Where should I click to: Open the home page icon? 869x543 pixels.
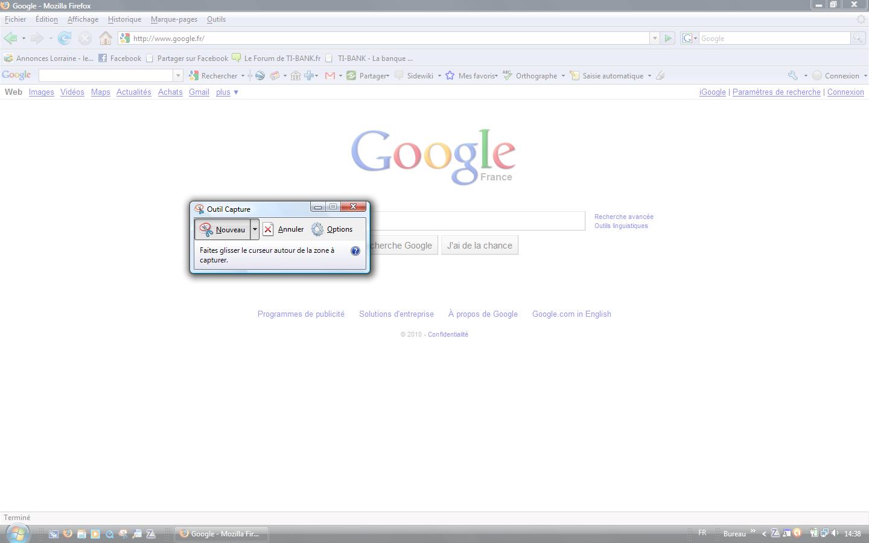(106, 38)
